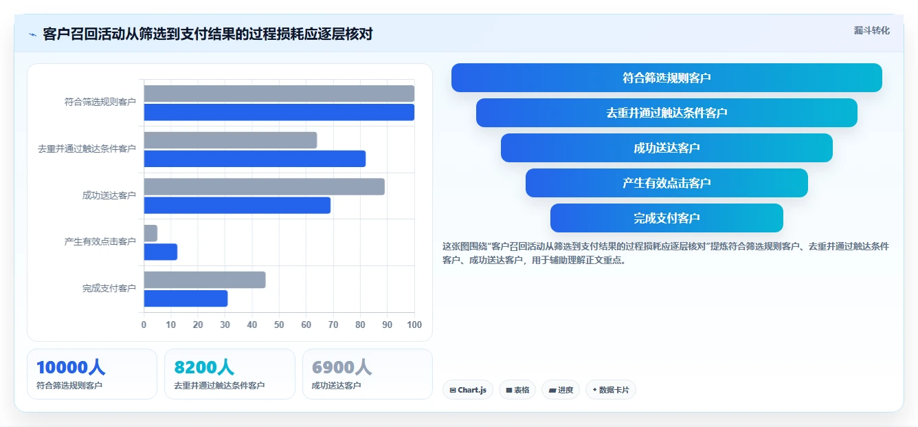Click the x-axis tick label 80
918x427 pixels.
(x=360, y=325)
